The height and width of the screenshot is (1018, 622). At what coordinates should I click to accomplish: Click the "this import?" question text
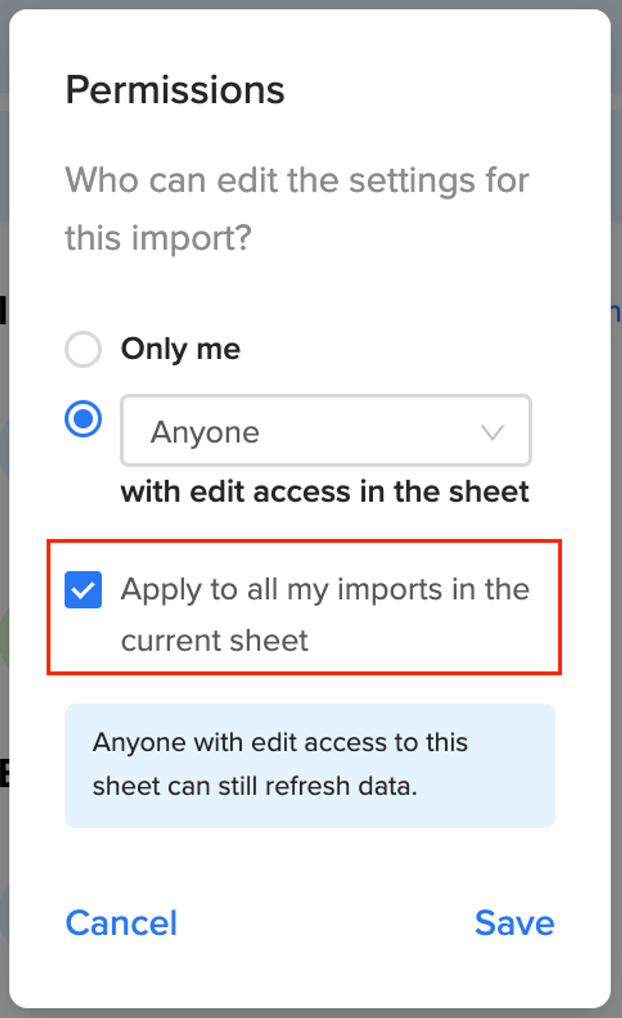point(158,239)
